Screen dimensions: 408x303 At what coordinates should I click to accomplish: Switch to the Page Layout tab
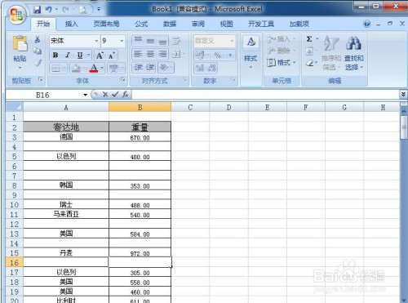106,24
